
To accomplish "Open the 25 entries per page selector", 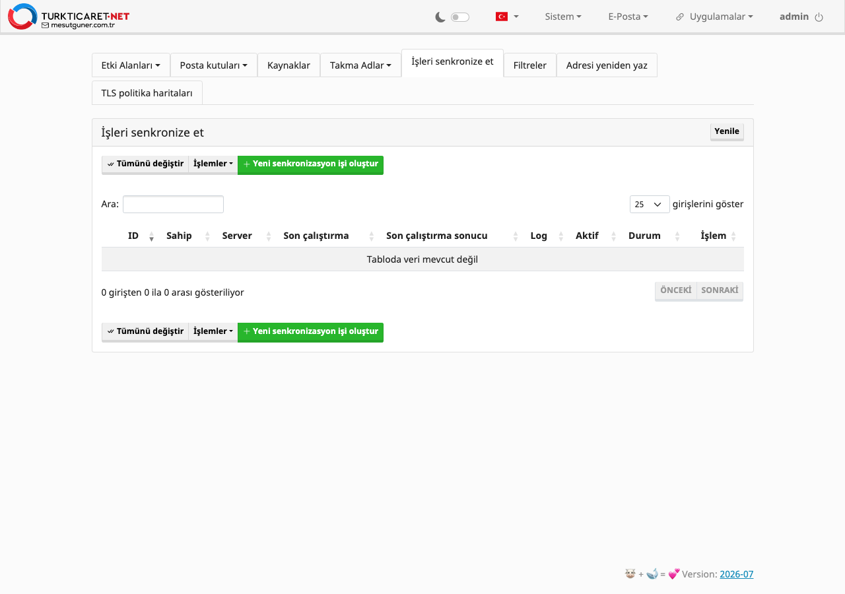I will click(x=650, y=205).
